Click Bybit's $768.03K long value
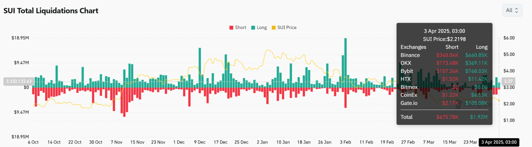The height and width of the screenshot is (147, 532). click(x=476, y=71)
